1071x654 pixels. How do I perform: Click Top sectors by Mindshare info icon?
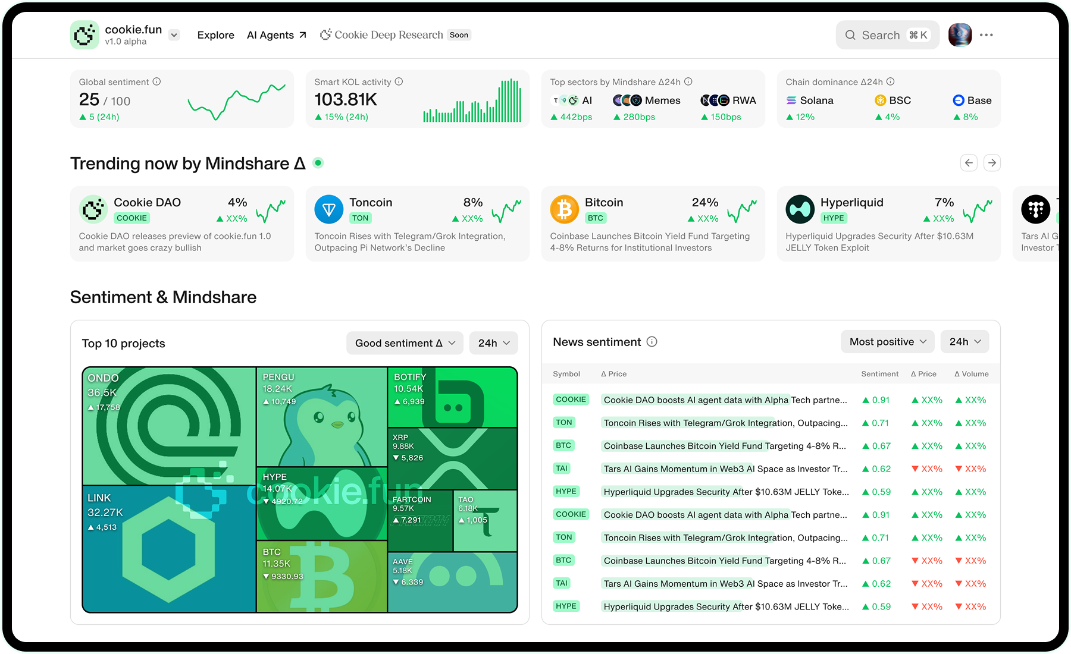coord(688,81)
